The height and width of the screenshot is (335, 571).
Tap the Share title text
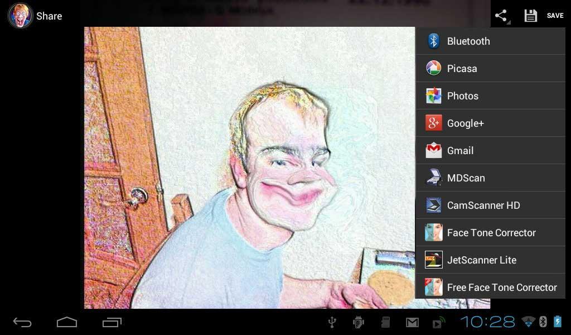pos(49,16)
